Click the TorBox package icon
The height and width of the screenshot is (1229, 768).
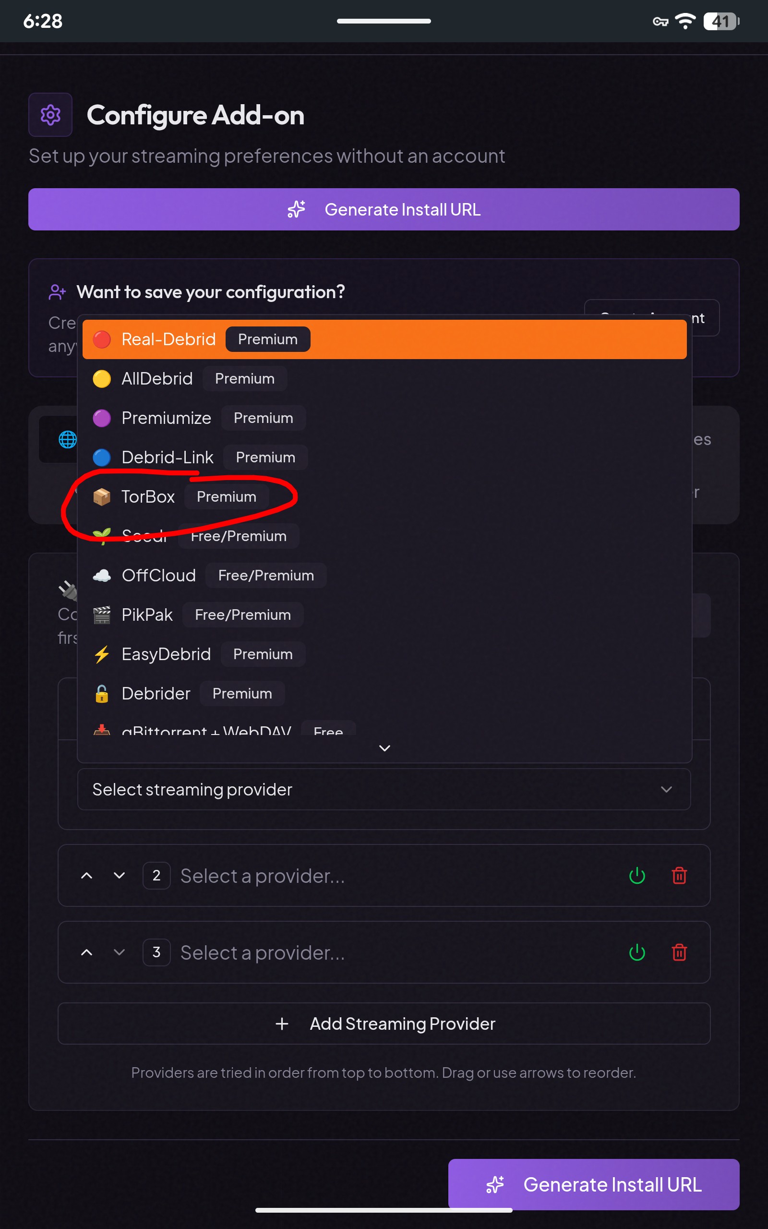click(102, 497)
